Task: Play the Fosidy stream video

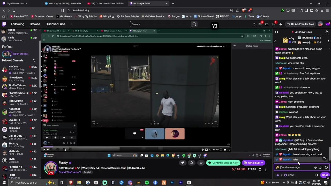Action: point(44,150)
